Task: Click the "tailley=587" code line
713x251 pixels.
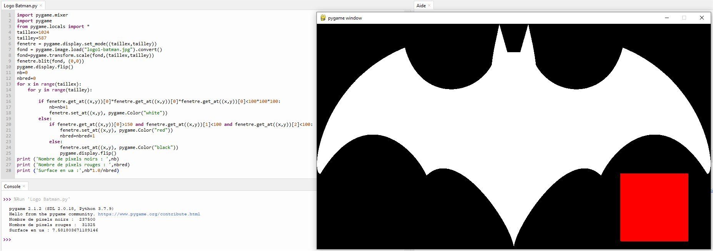Action: [32, 38]
